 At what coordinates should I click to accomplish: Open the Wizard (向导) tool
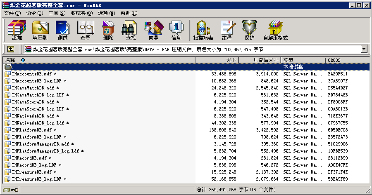[153, 30]
